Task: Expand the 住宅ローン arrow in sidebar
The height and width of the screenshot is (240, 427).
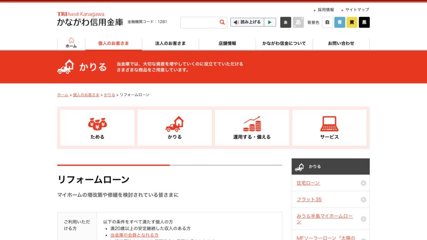Action: (x=363, y=183)
